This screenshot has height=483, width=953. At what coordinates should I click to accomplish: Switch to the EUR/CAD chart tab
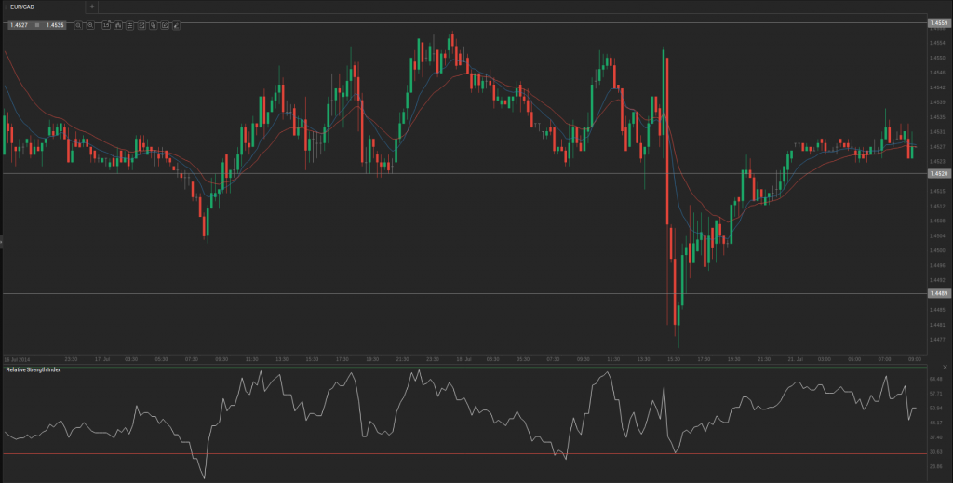click(x=22, y=7)
